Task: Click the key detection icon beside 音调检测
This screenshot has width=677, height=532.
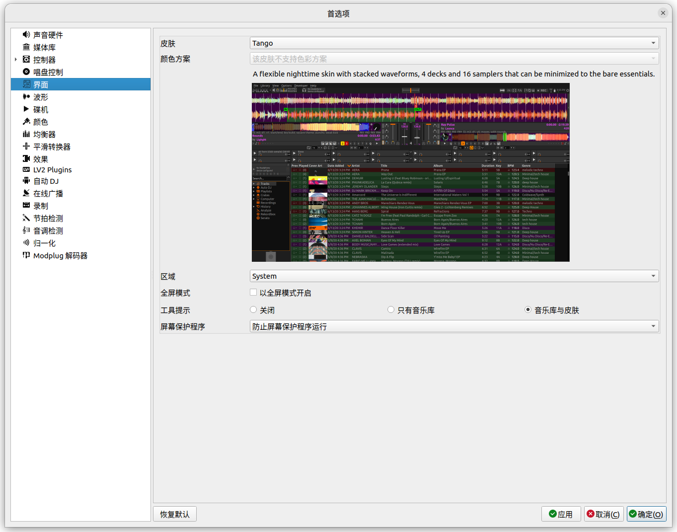Action: 26,230
